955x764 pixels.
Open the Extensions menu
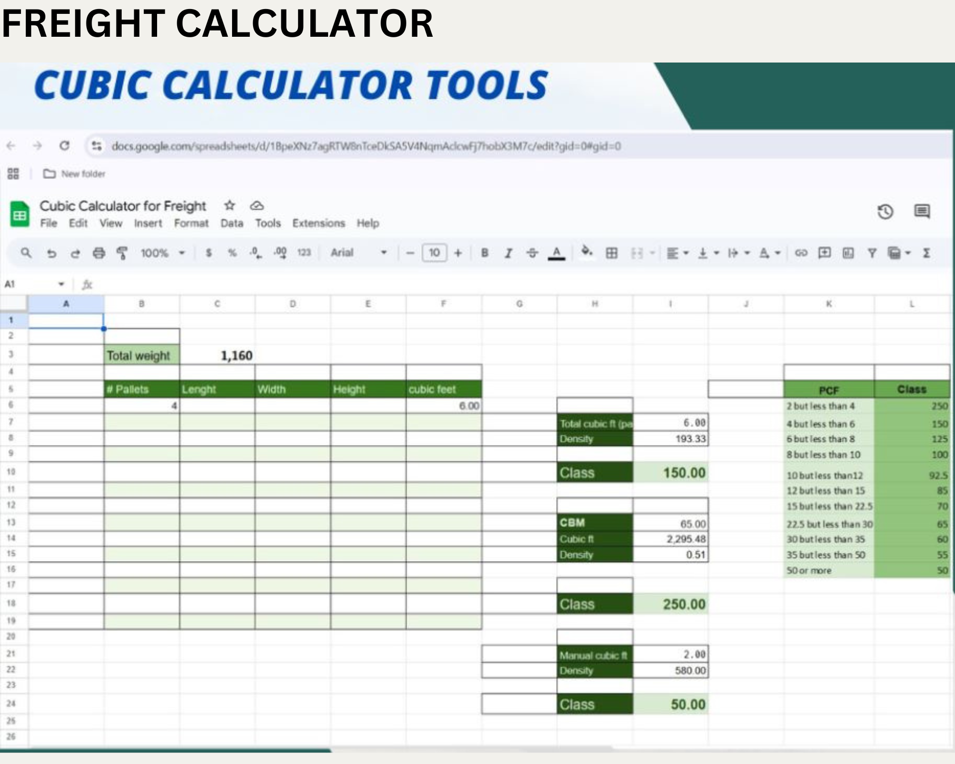[x=318, y=223]
